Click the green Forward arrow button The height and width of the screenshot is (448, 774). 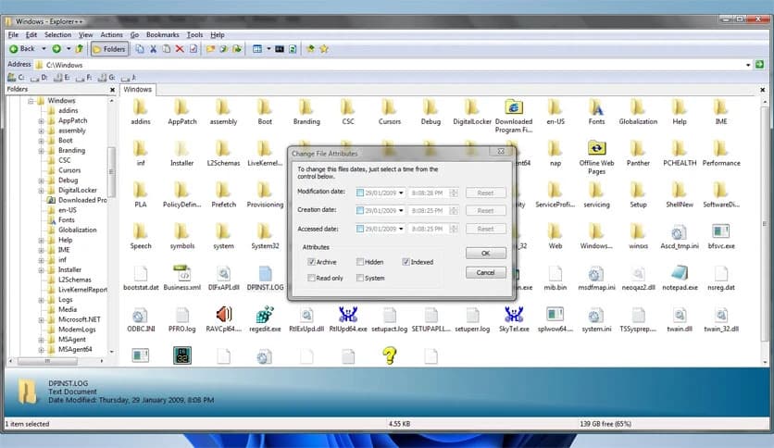tap(56, 49)
